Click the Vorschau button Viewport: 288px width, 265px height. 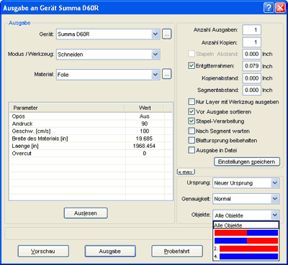pyautogui.click(x=43, y=251)
